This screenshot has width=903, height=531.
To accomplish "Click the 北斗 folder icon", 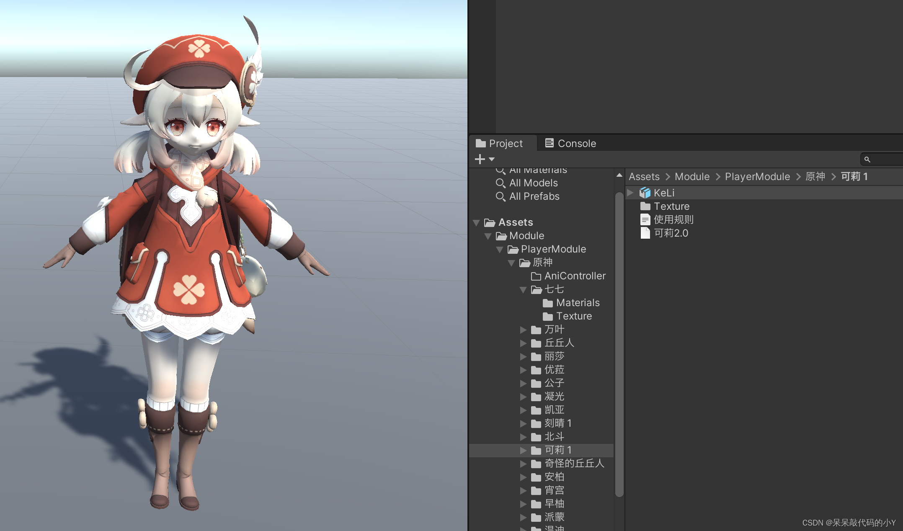I will click(x=536, y=437).
